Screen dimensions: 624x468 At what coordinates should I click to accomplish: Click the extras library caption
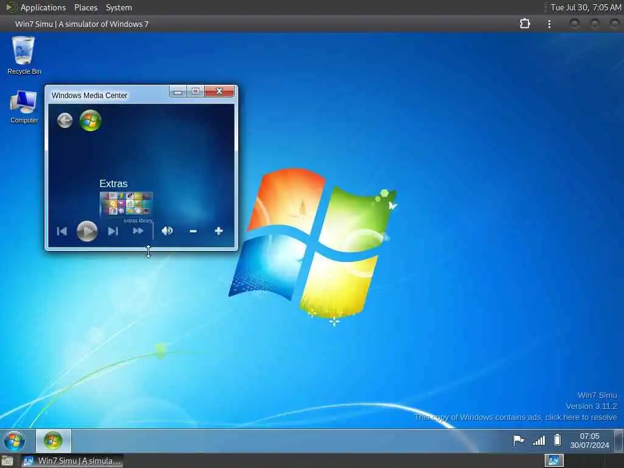coord(138,221)
